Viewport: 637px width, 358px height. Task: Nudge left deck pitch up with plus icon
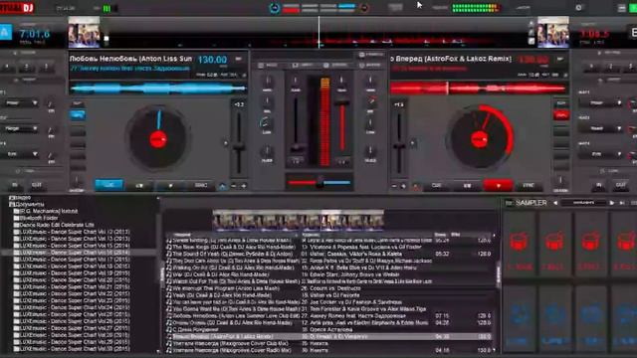[243, 186]
